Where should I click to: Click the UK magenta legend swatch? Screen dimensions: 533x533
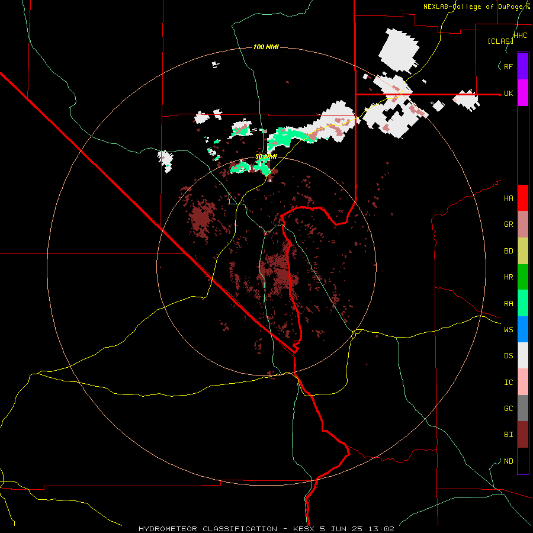(x=523, y=93)
